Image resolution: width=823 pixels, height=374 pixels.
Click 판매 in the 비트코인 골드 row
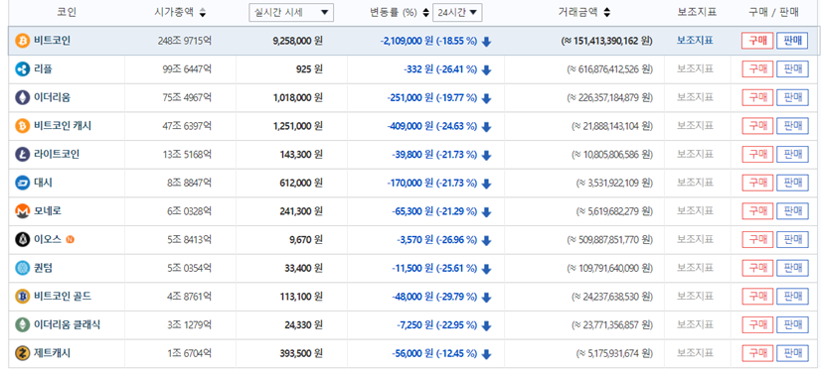792,297
